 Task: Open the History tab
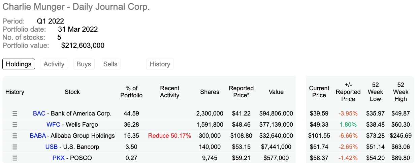coord(160,64)
